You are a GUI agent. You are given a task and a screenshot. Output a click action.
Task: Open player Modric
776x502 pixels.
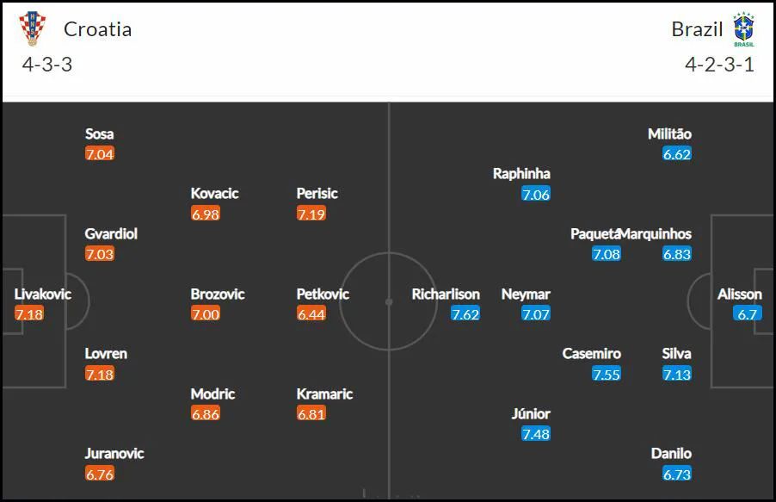[x=212, y=394]
